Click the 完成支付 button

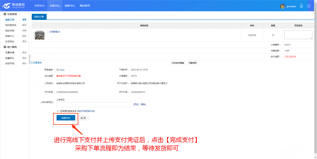(x=66, y=118)
